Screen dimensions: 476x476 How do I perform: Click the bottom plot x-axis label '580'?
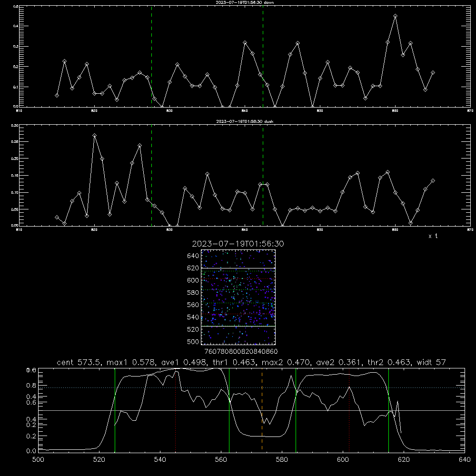(282, 460)
